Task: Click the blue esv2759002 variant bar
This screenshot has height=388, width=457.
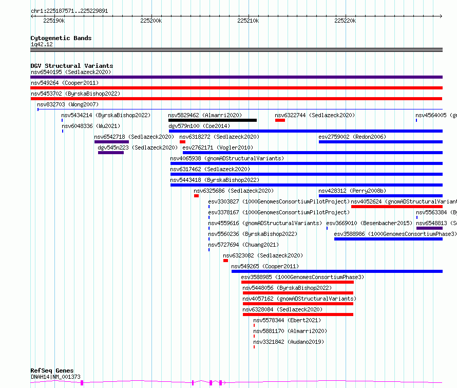Action: pos(380,142)
